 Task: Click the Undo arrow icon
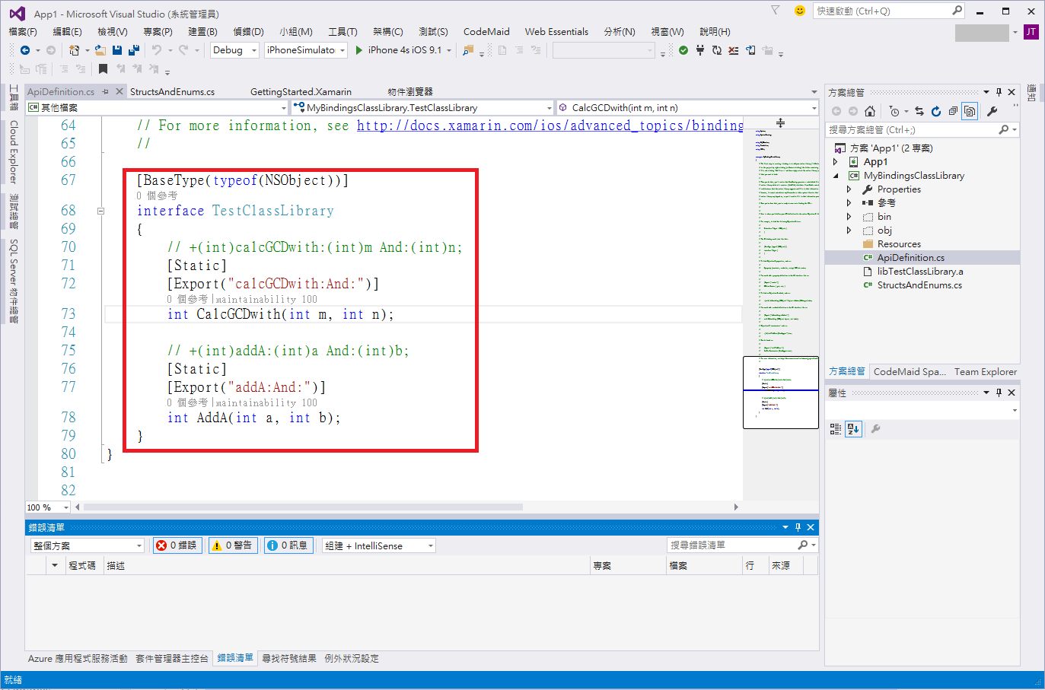pyautogui.click(x=156, y=50)
